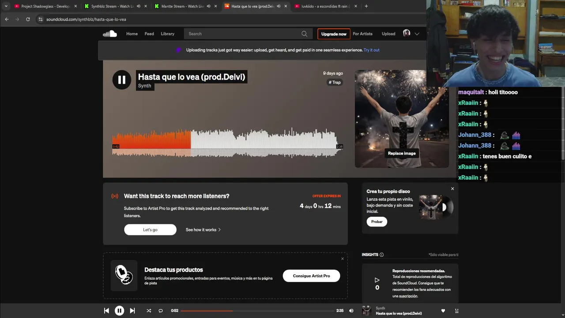Click the Upgrade now button
The width and height of the screenshot is (565, 318).
(334, 34)
